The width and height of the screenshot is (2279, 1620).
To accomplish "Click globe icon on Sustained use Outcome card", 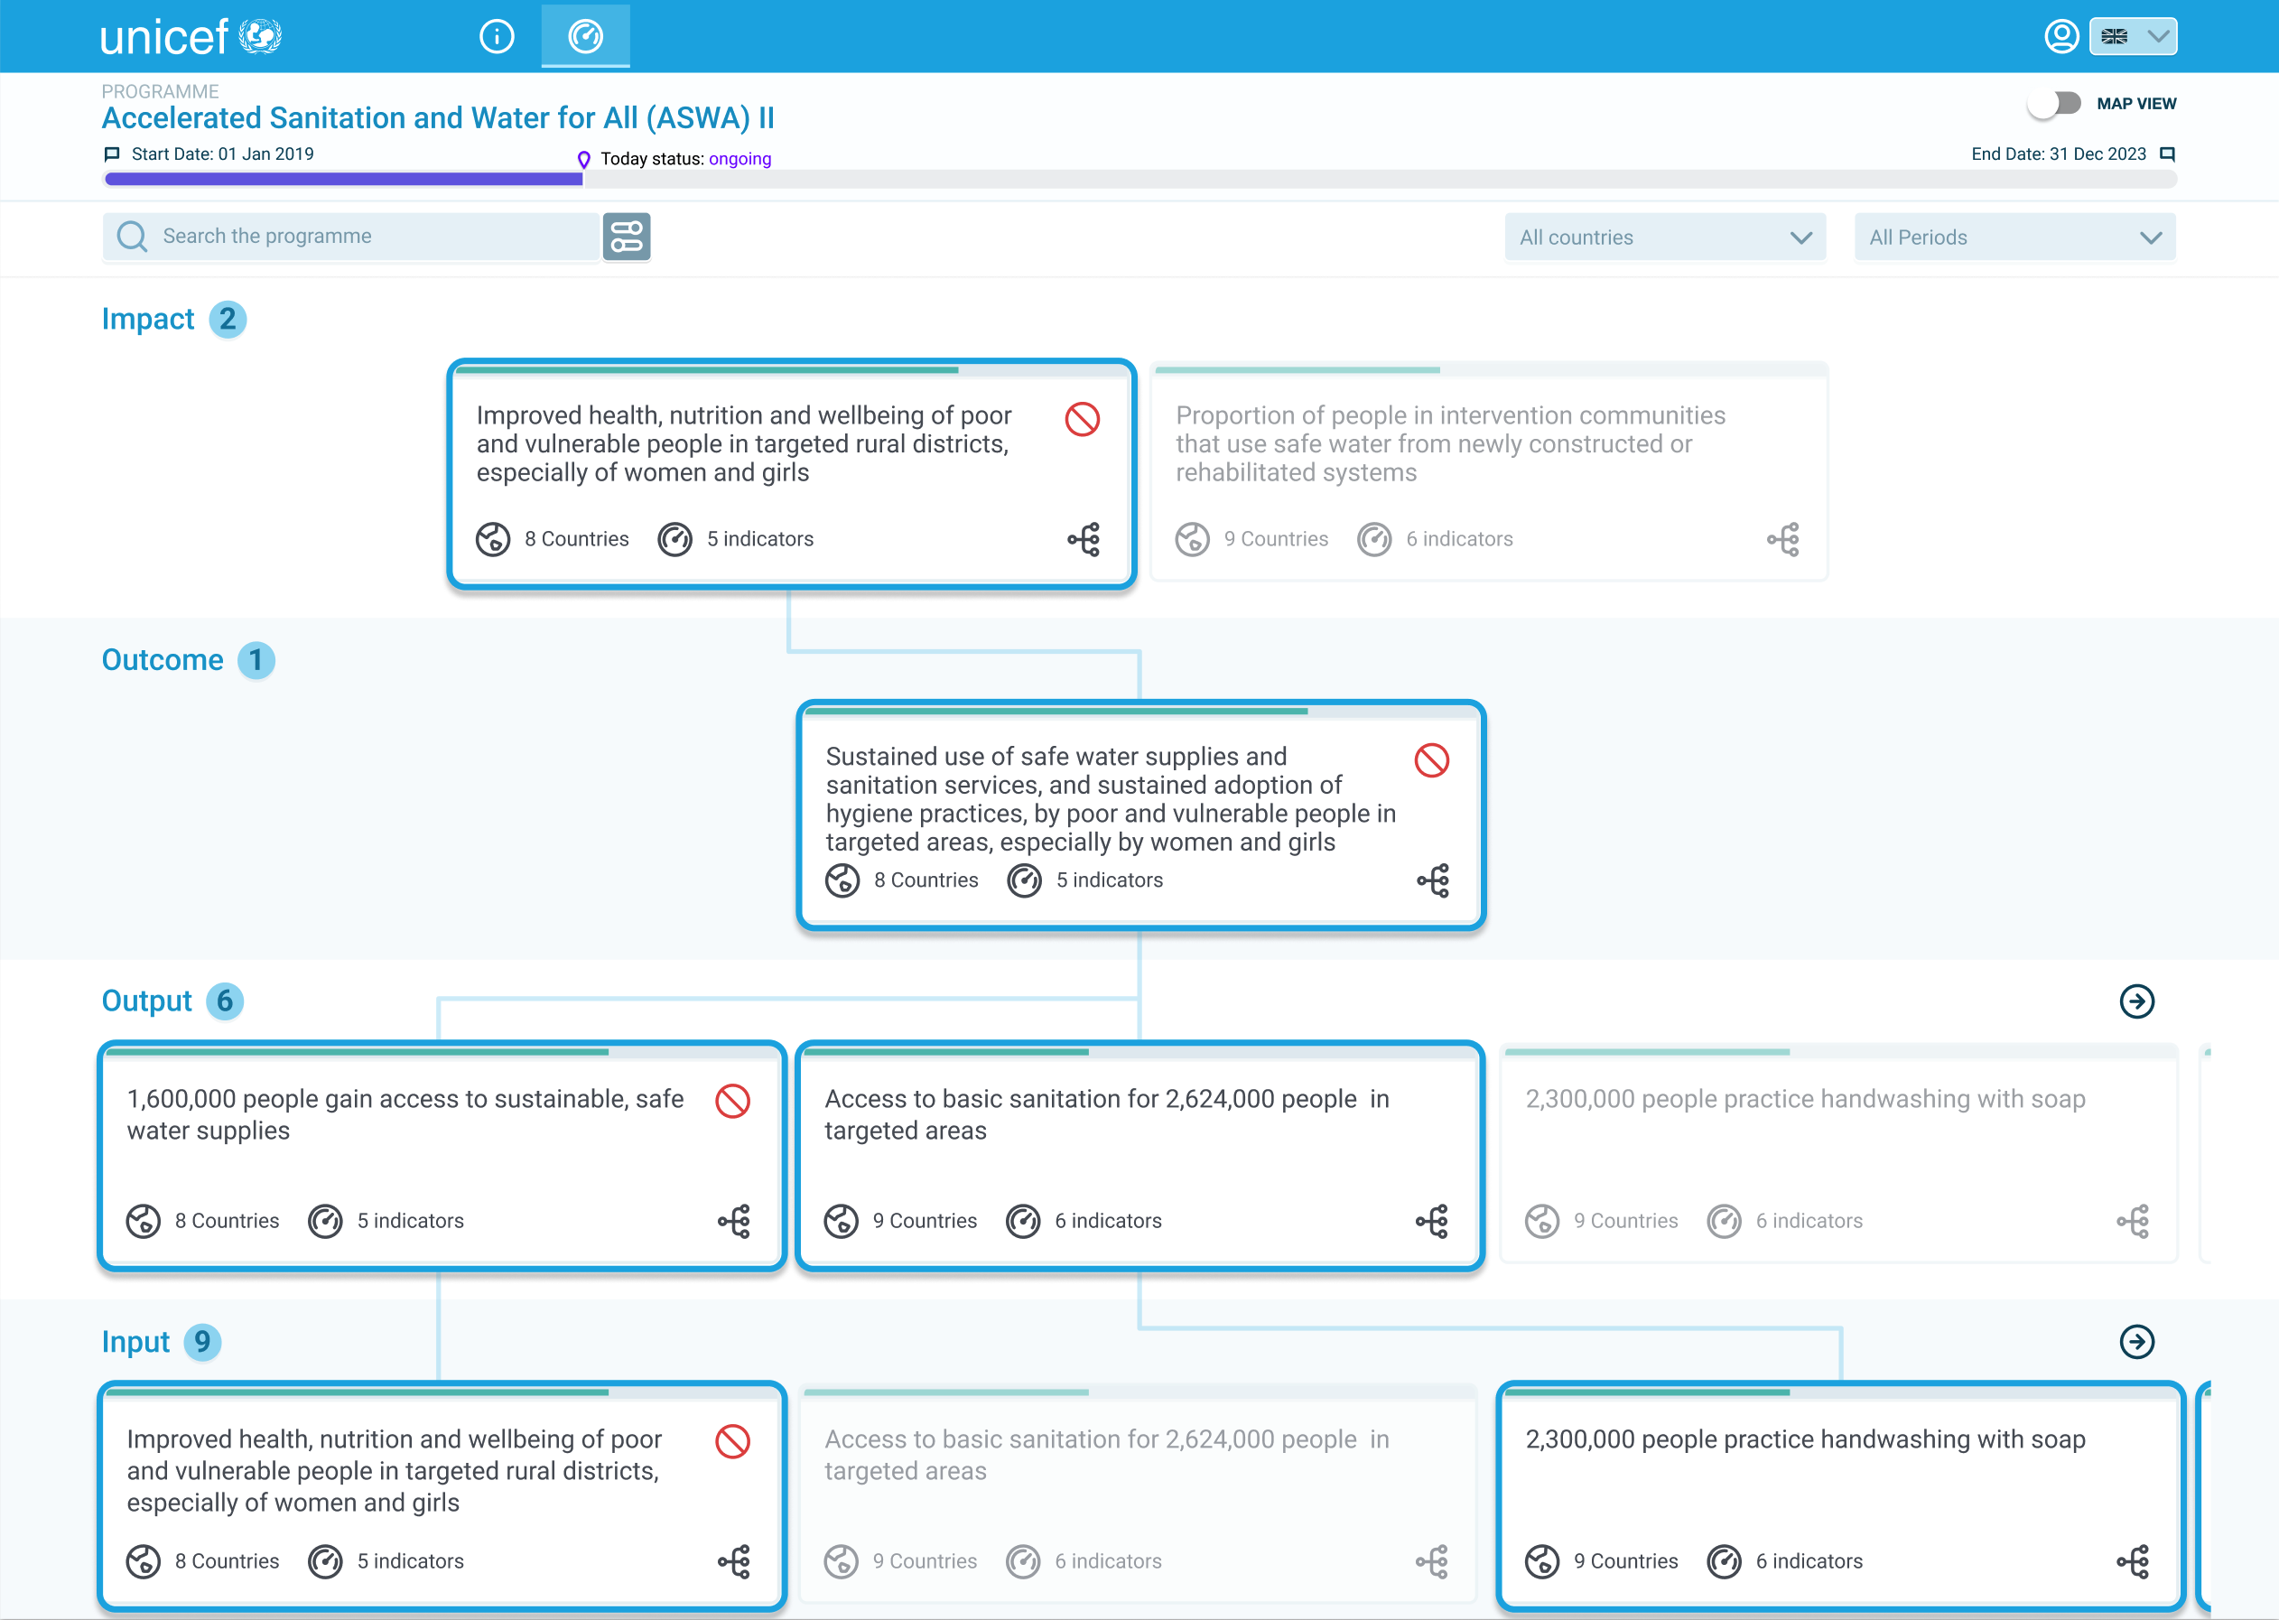I will coord(842,880).
